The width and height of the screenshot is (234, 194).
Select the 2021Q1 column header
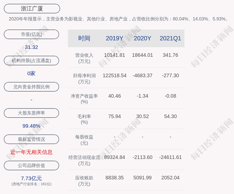(170, 38)
